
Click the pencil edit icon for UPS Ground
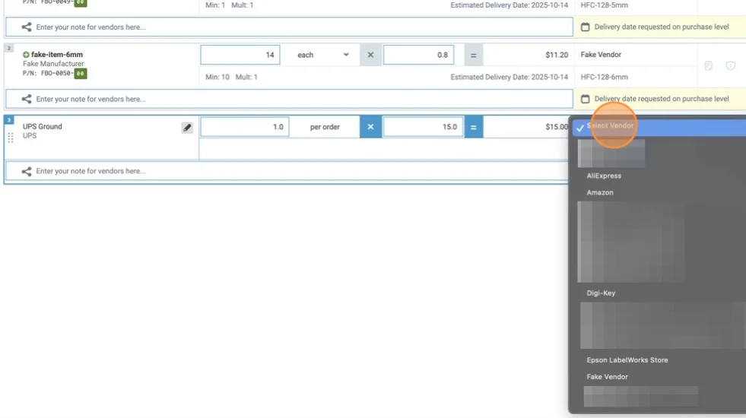tap(187, 128)
